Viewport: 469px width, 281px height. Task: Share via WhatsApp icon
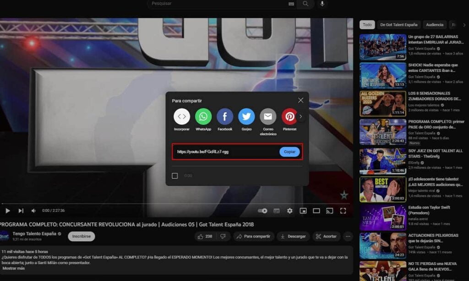click(203, 116)
